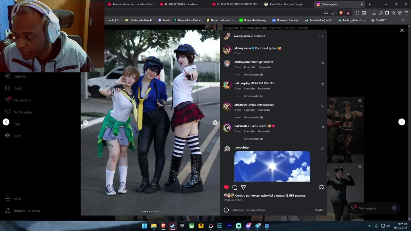Go to the next post arrow
The image size is (411, 231).
point(402,122)
